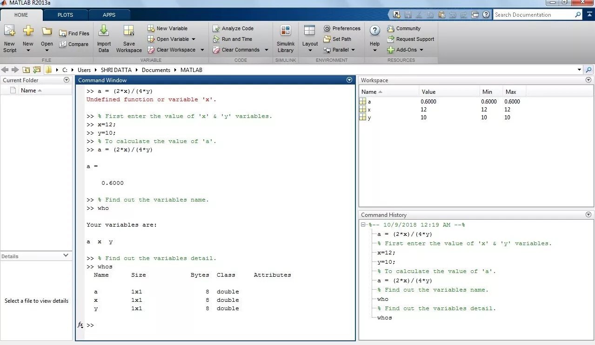Click the Compare tool
Viewport: 595px width, 345px height.
click(74, 44)
